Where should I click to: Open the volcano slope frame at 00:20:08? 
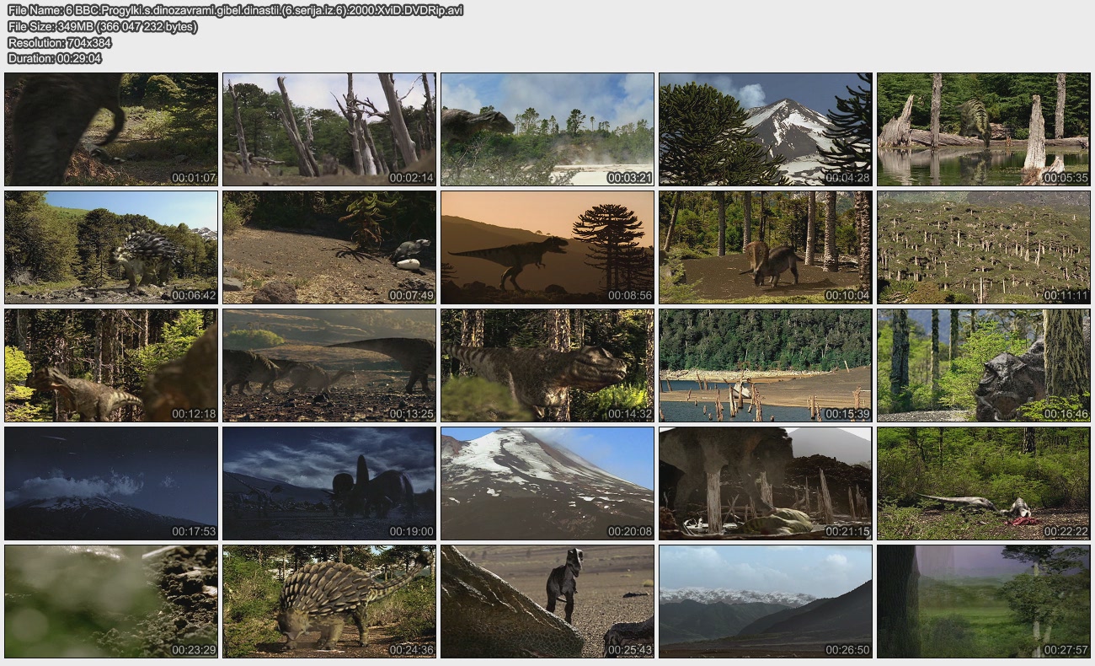click(547, 483)
